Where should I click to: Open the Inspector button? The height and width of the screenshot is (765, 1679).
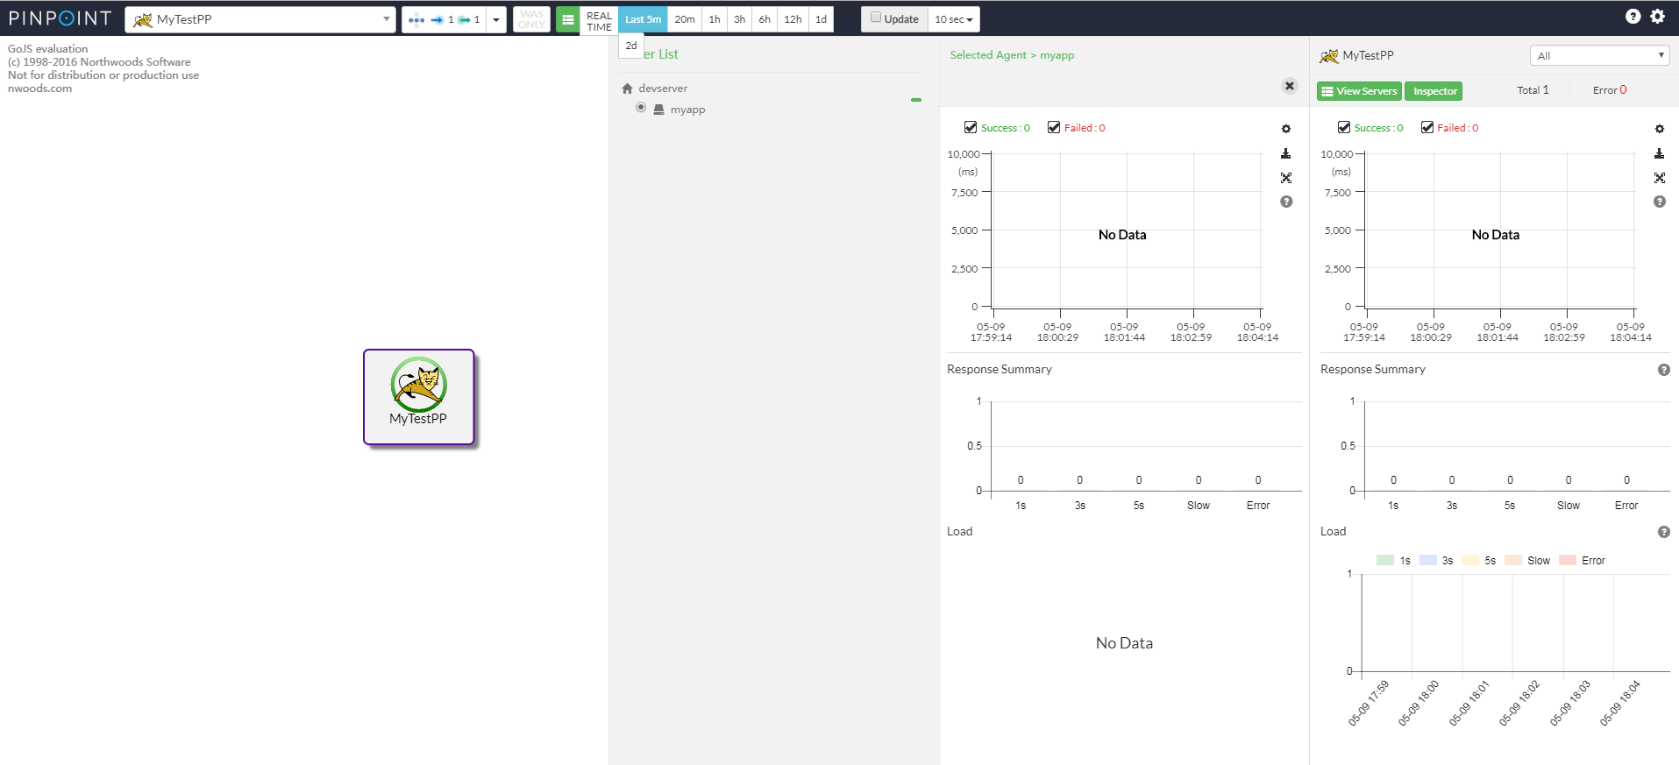point(1434,91)
